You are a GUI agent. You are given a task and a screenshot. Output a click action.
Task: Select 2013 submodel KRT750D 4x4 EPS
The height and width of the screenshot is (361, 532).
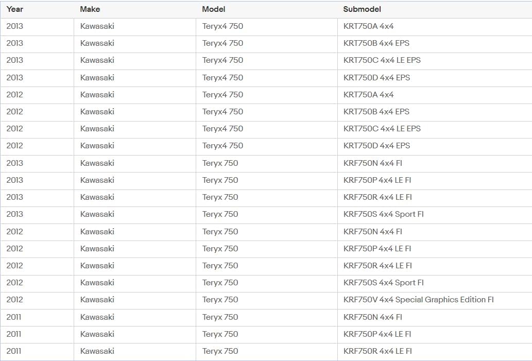[x=376, y=77]
